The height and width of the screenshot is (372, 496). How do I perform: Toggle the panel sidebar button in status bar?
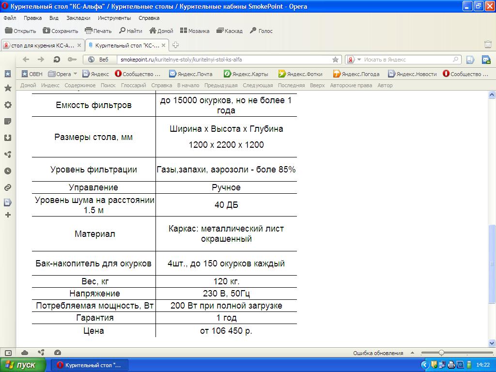click(x=8, y=353)
